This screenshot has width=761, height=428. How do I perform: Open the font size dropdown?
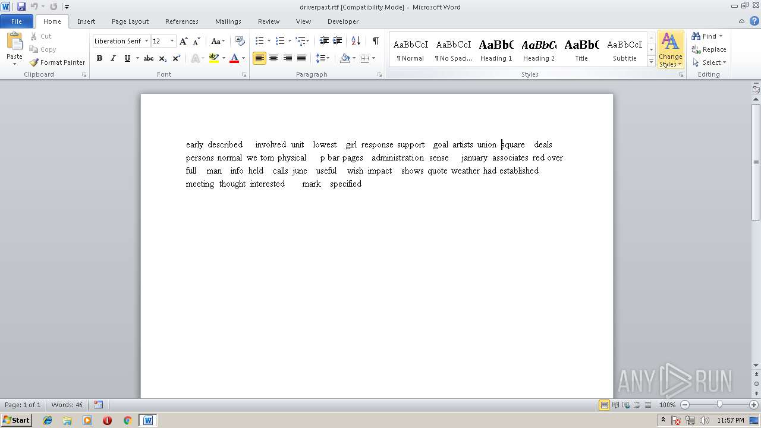coord(172,41)
